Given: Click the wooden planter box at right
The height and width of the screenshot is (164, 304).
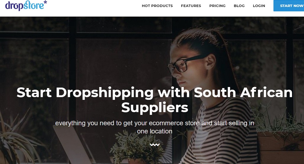Looking at the screenshot, I should (x=281, y=147).
